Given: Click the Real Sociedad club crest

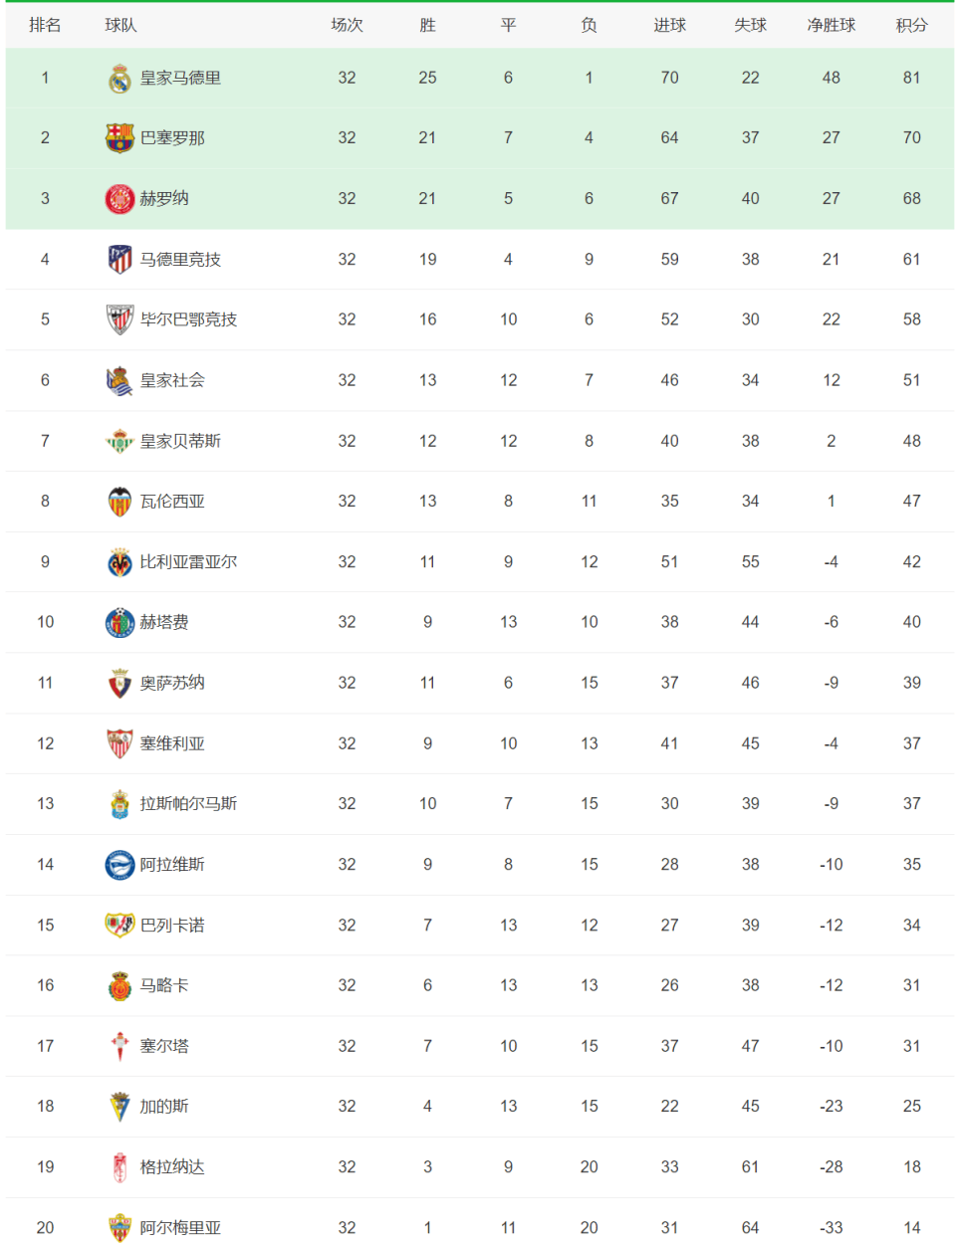Looking at the screenshot, I should coord(119,380).
